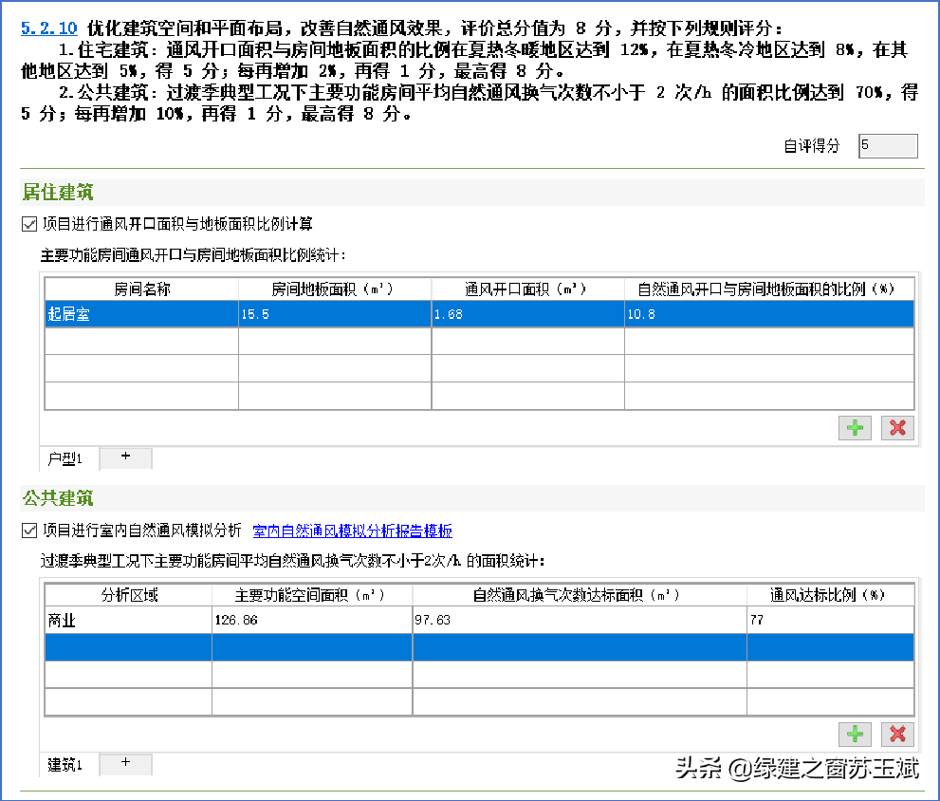Add a new tab next to 户型1
This screenshot has width=940, height=801.
point(125,456)
